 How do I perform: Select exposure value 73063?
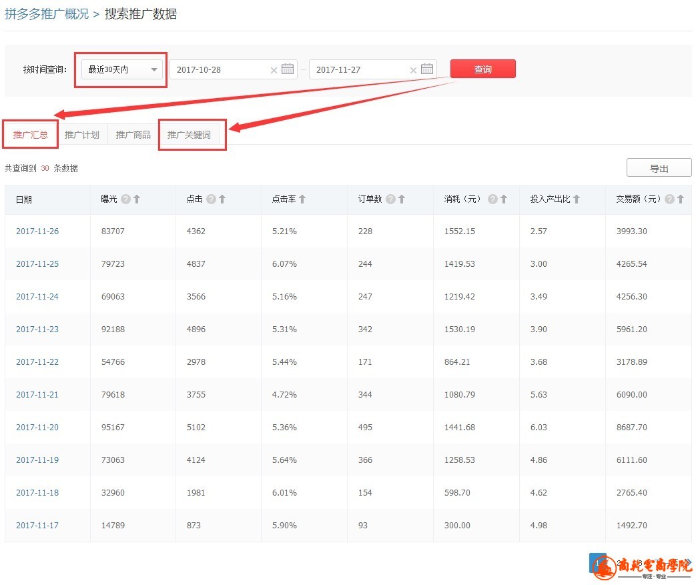coord(113,460)
